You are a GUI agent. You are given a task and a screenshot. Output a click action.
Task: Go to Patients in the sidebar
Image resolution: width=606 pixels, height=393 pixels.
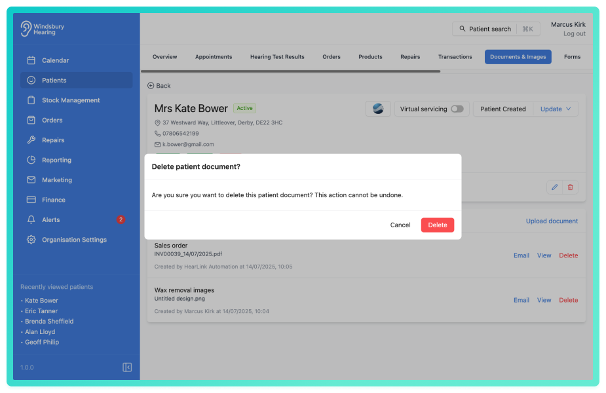(76, 80)
